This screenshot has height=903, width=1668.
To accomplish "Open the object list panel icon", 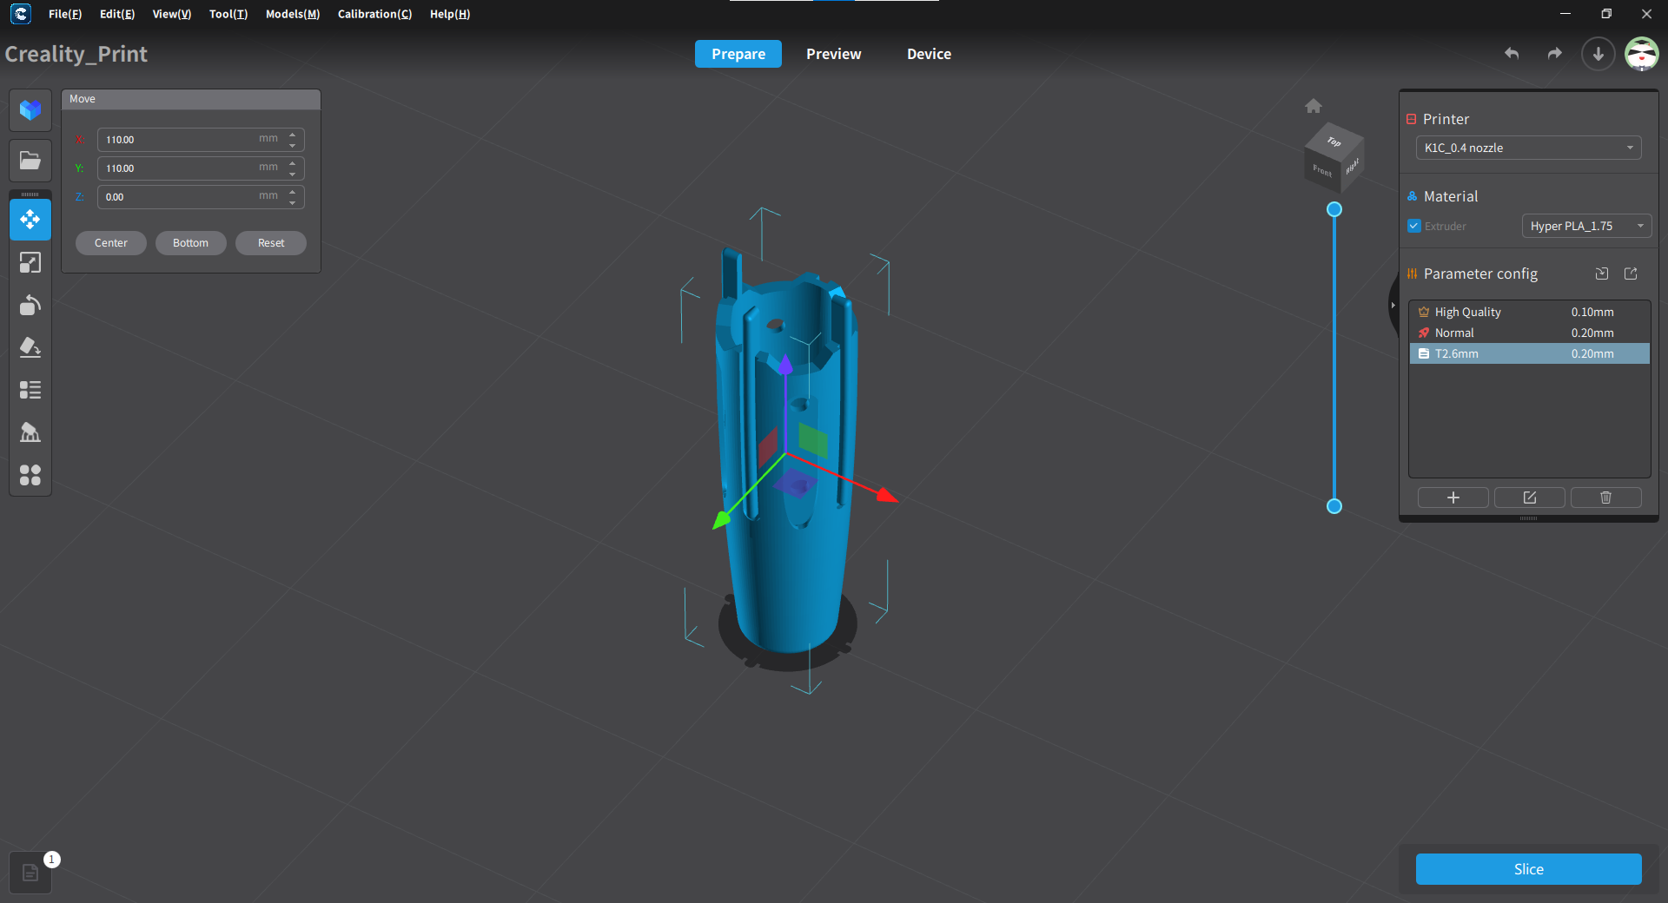I will [x=30, y=390].
